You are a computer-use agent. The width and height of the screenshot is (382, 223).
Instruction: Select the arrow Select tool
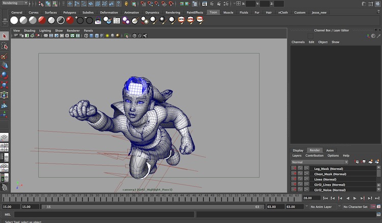pos(5,36)
